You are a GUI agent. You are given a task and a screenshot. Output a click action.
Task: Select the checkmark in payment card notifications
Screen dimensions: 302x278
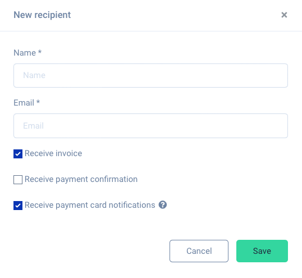[18, 206]
